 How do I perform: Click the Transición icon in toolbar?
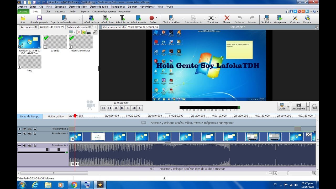point(211,18)
